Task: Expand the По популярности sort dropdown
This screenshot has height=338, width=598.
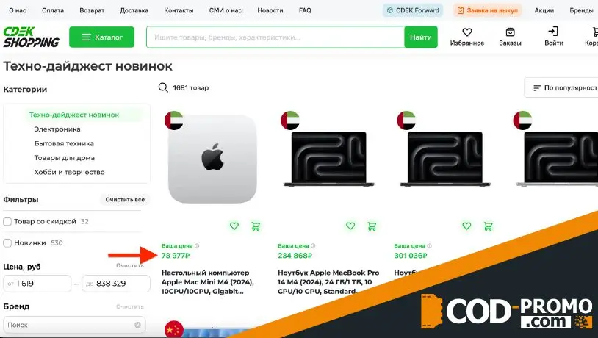Action: pos(561,87)
